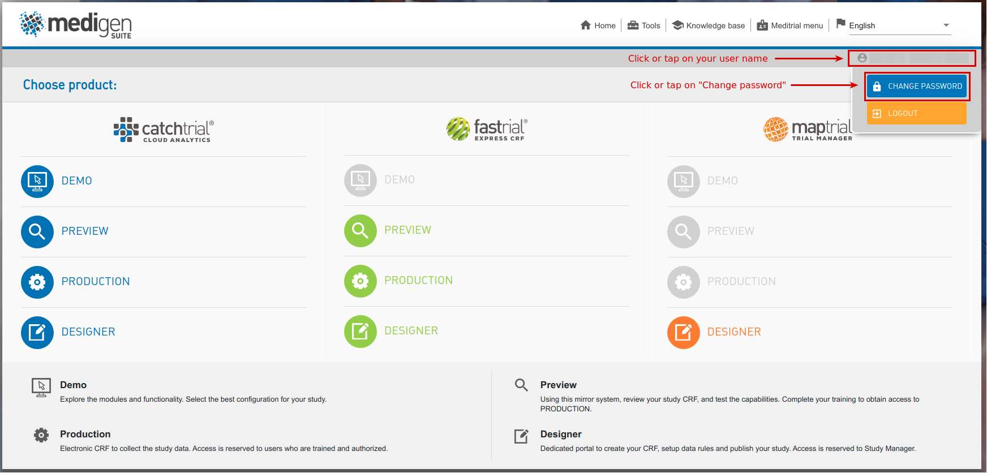Open Fastrial green Production gear icon
This screenshot has width=987, height=473.
click(361, 281)
